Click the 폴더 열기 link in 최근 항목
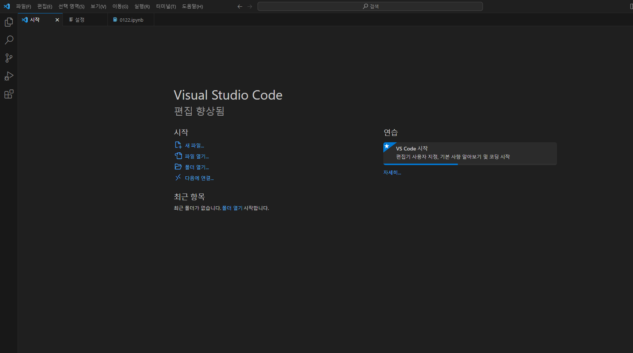Screen dimensions: 633x353 tap(233, 208)
